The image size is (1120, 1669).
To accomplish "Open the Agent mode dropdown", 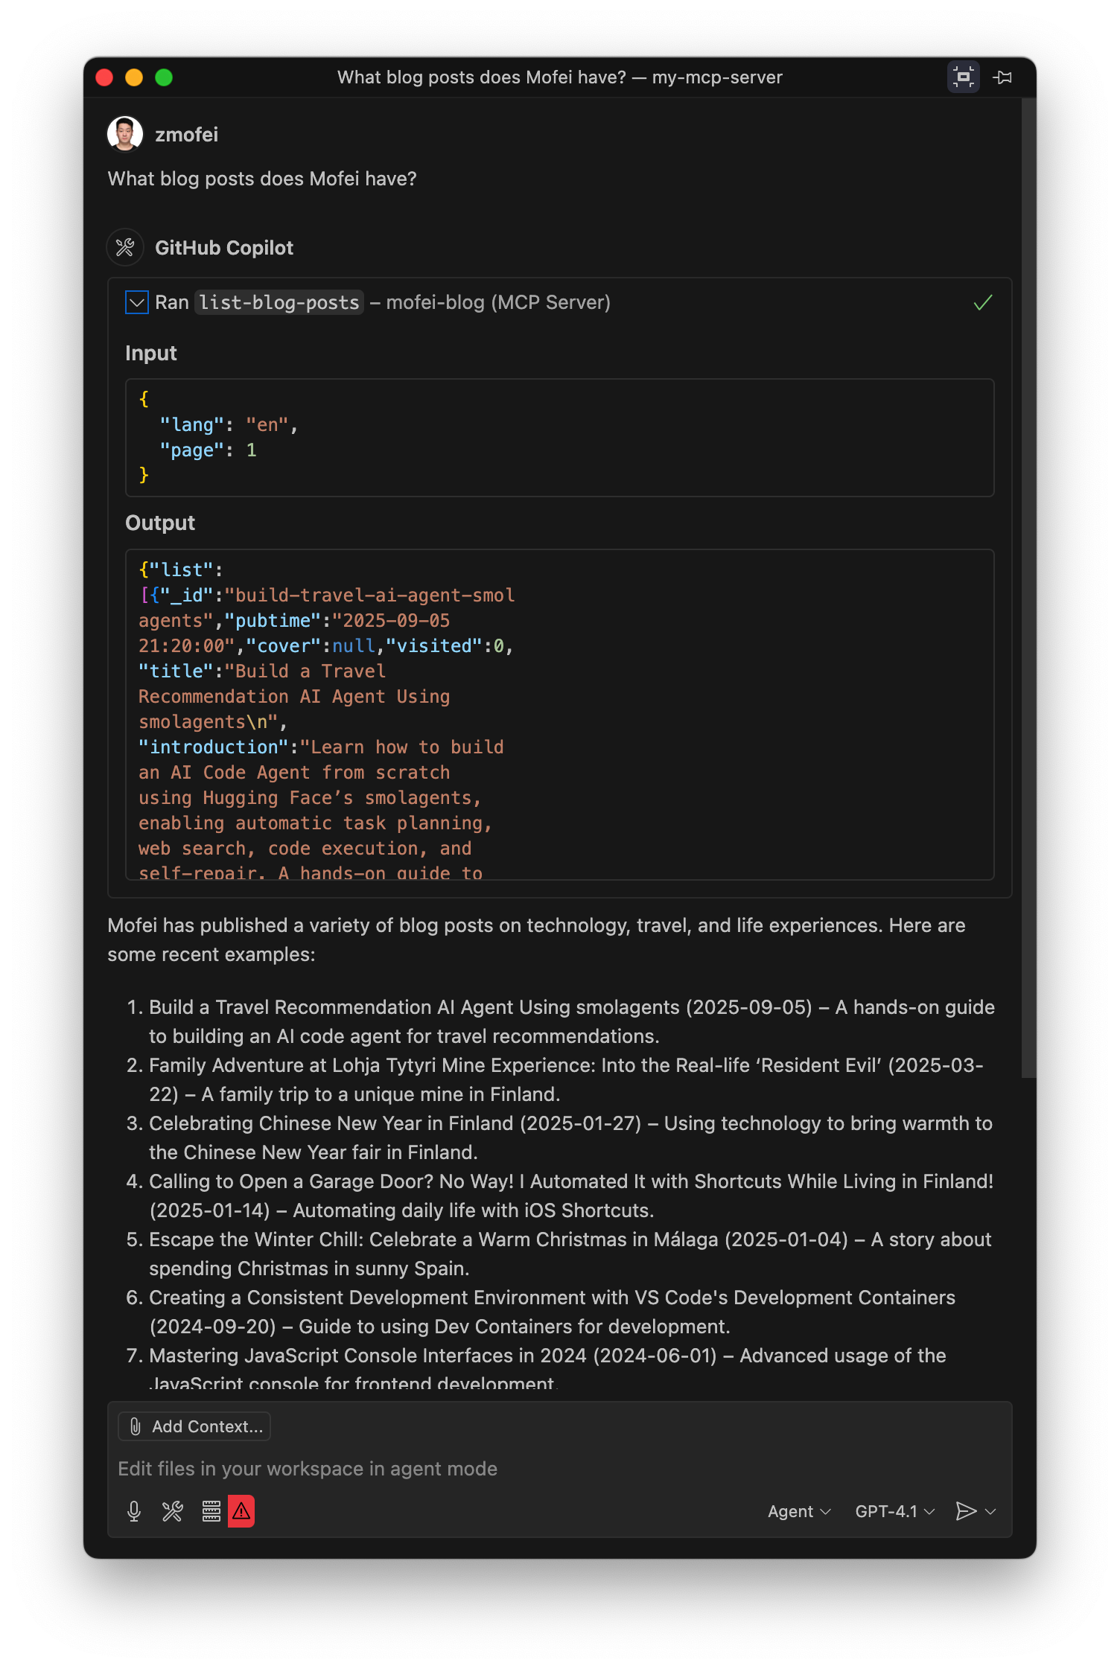I will [x=799, y=1511].
